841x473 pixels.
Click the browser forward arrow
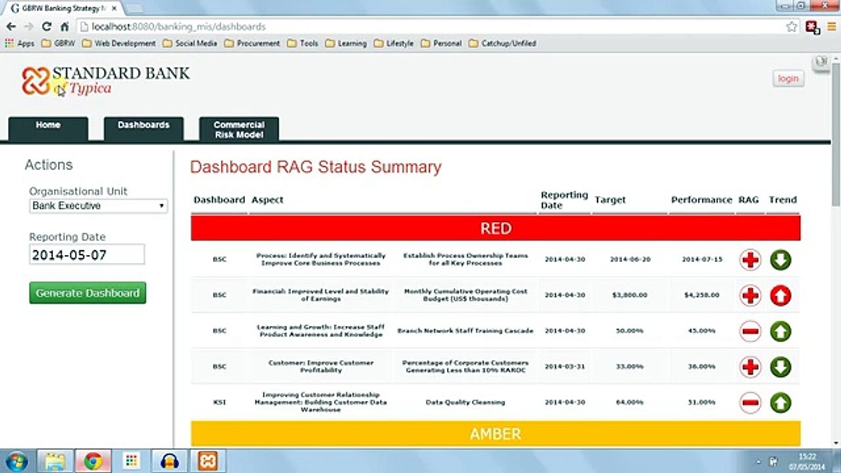(28, 27)
